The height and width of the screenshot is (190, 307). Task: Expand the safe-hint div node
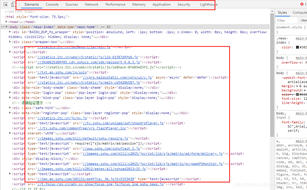(10, 108)
